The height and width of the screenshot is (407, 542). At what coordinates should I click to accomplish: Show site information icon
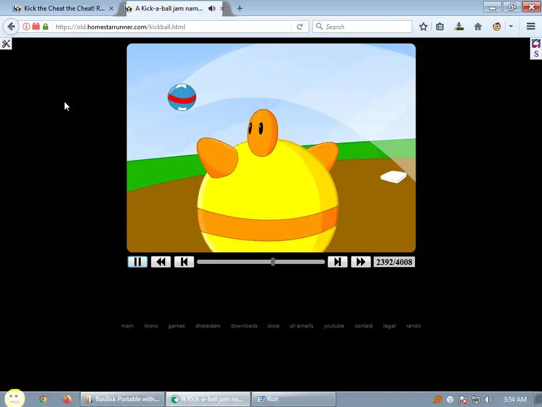pos(26,26)
